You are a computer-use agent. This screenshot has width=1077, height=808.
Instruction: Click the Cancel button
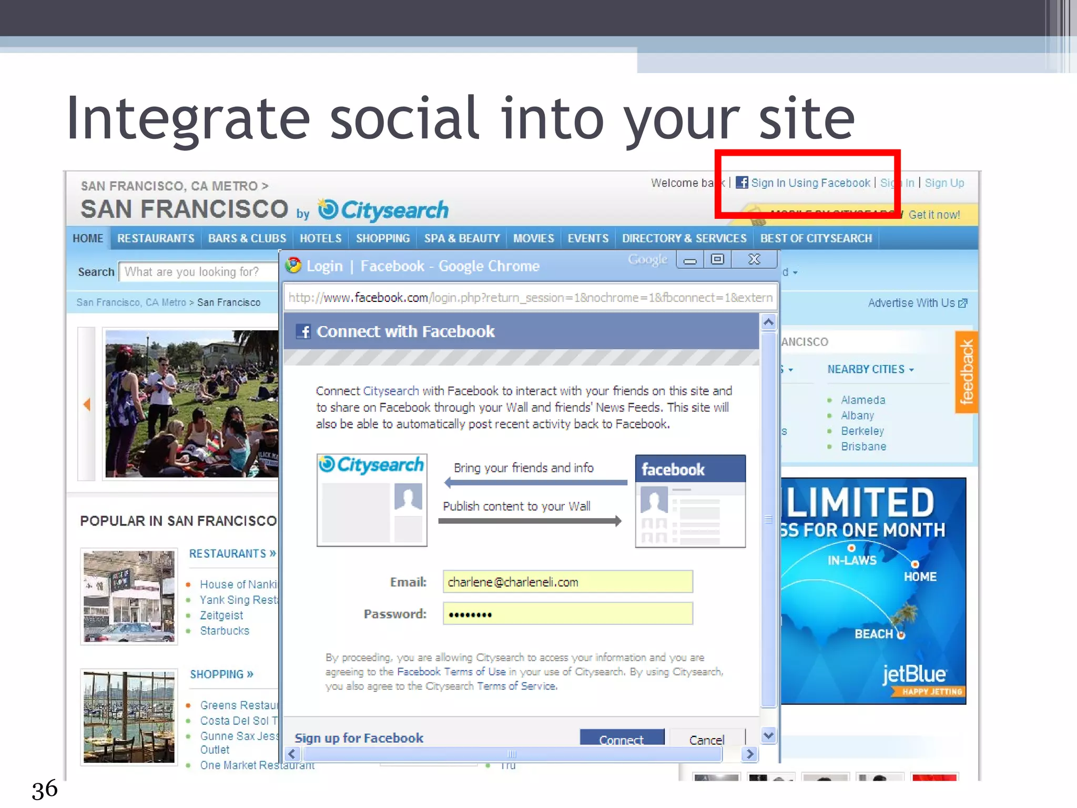click(707, 738)
